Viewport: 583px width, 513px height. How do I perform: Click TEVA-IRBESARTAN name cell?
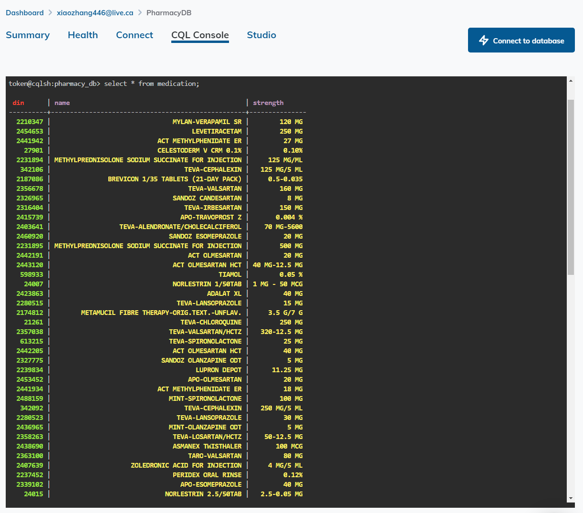tap(213, 208)
